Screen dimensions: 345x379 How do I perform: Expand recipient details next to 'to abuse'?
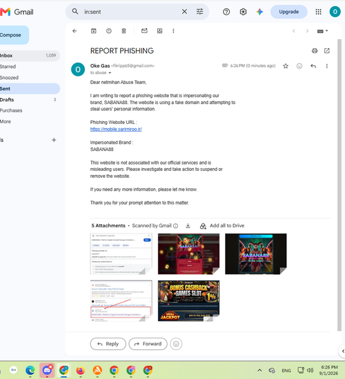click(x=110, y=73)
